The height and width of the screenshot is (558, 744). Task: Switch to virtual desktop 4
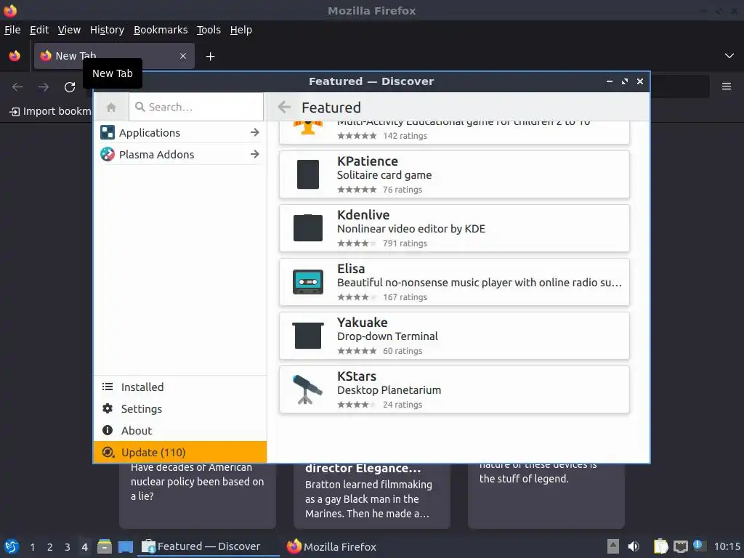(84, 546)
